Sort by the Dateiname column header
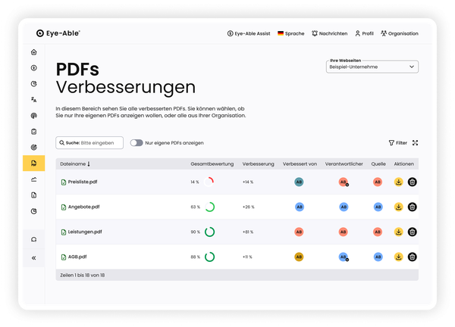Viewport: 455px width, 327px height. point(75,164)
